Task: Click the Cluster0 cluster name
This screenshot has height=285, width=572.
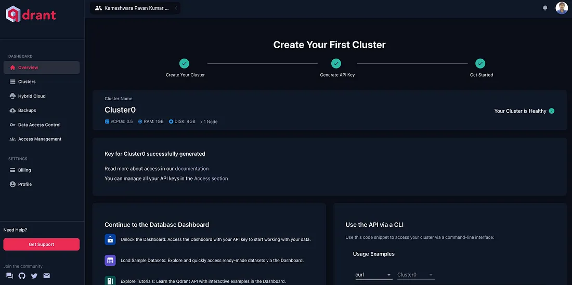Action: click(120, 110)
